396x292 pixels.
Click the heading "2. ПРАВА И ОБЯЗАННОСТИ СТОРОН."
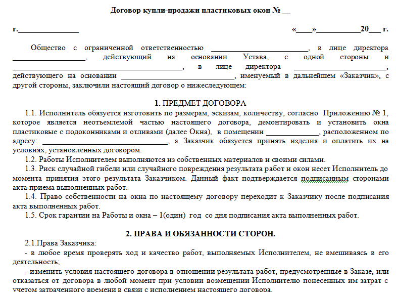point(201,233)
